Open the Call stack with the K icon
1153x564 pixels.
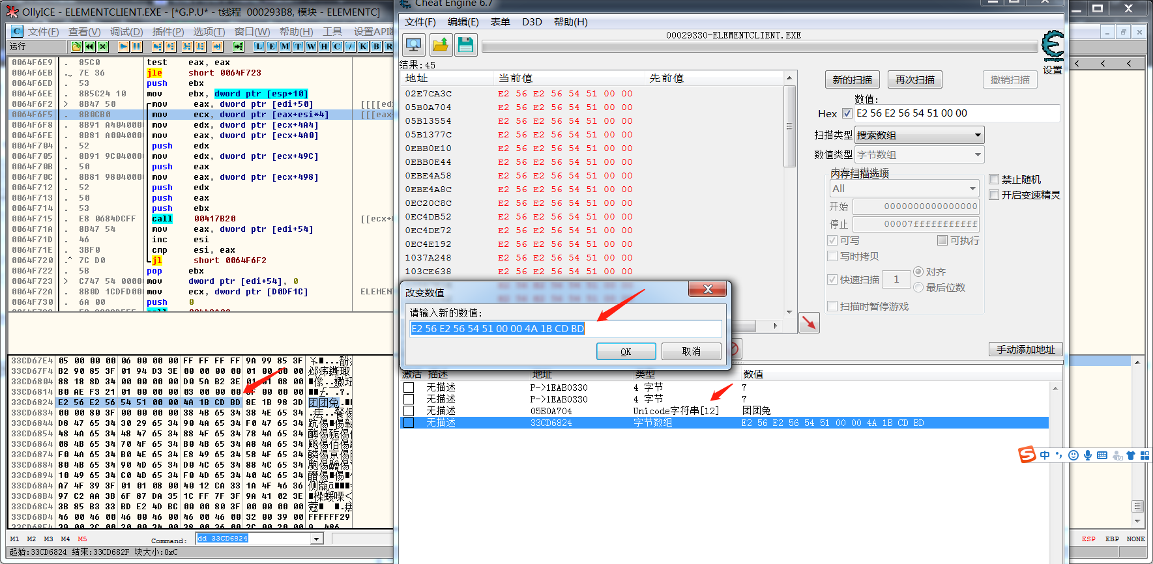[364, 46]
